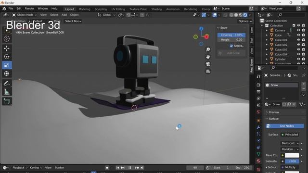
Task: Open the Tool properties tab icon
Action: [x=258, y=76]
